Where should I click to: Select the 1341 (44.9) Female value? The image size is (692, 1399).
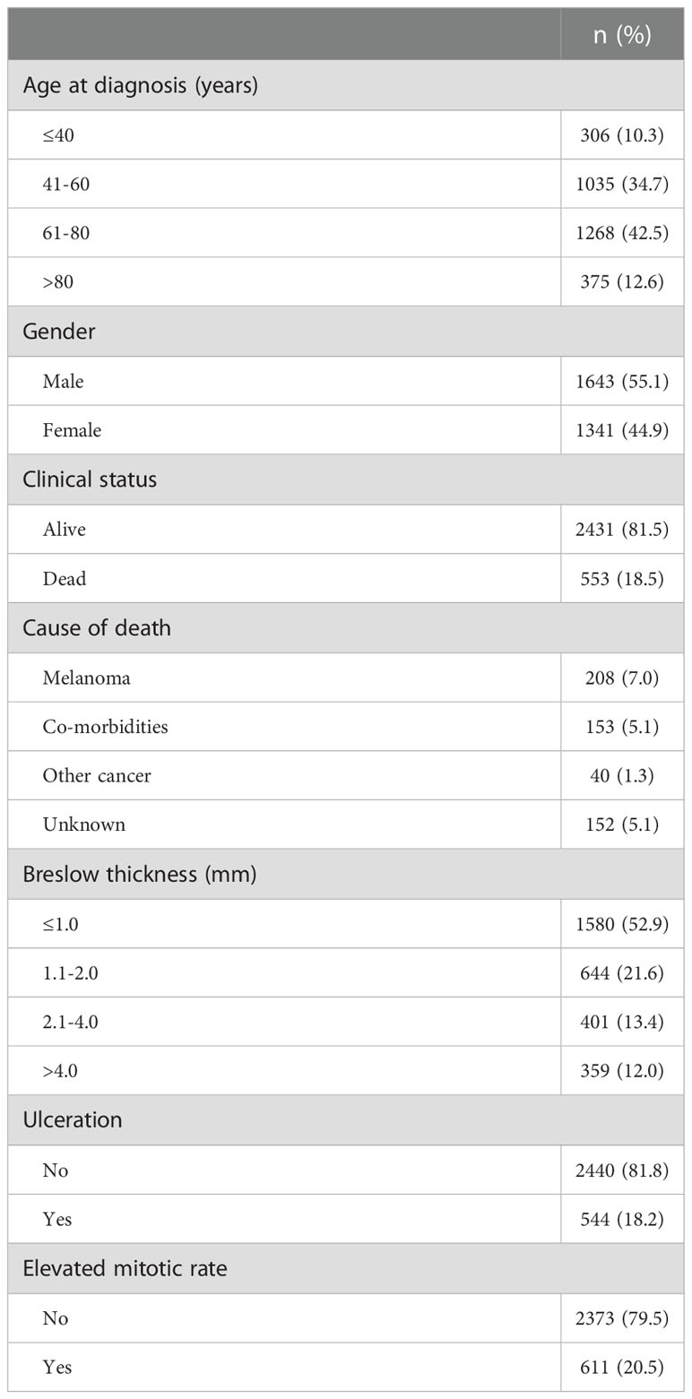[622, 430]
